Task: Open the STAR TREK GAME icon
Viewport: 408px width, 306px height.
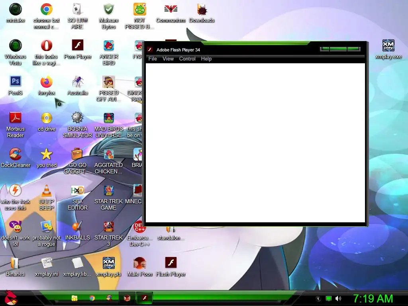Action: tap(109, 197)
